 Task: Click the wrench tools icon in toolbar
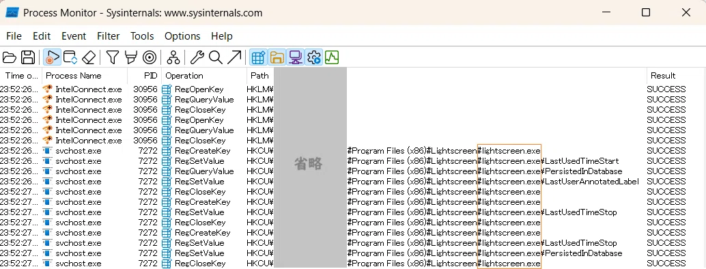[197, 57]
